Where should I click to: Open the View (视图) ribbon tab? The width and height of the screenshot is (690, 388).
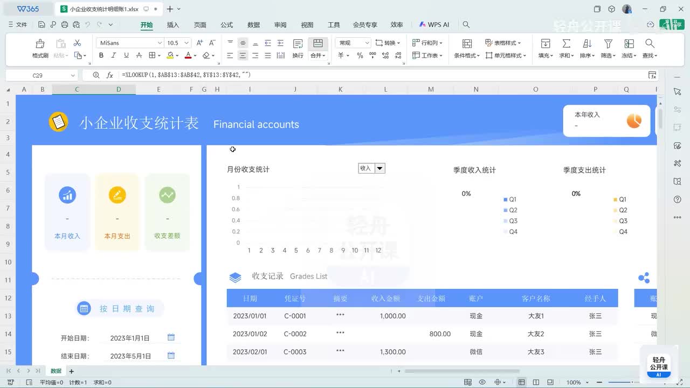point(307,25)
